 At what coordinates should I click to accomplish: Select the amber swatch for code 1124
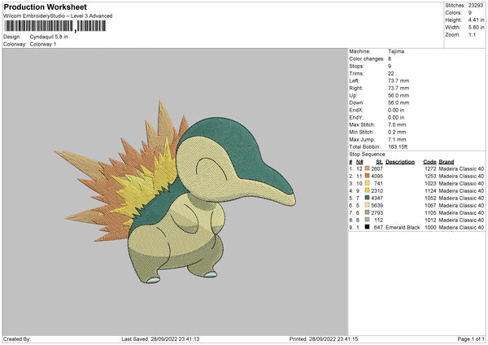pyautogui.click(x=368, y=190)
